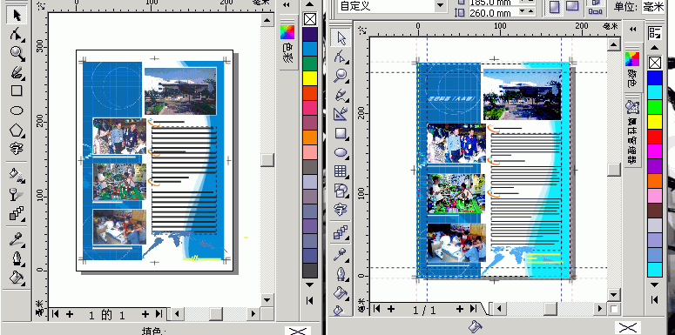Image resolution: width=675 pixels, height=335 pixels.
Task: Click the page height icon beside 260.0 mm
Action: pos(460,12)
